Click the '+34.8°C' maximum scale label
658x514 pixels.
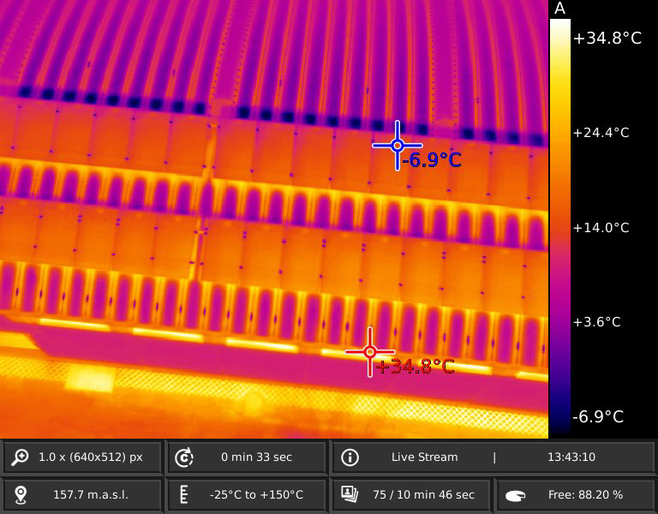[x=607, y=39]
